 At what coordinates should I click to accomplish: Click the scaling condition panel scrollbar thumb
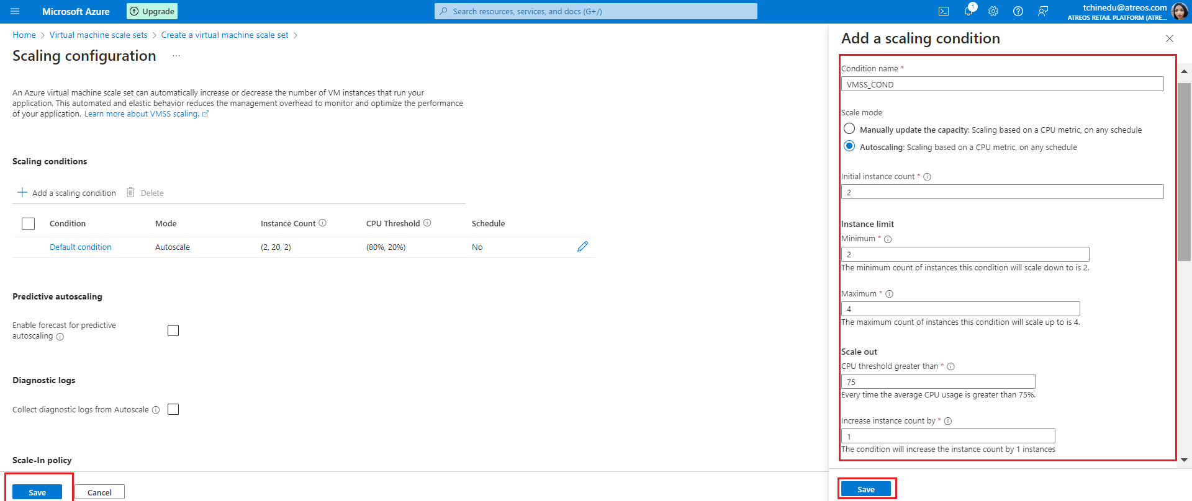point(1185,172)
